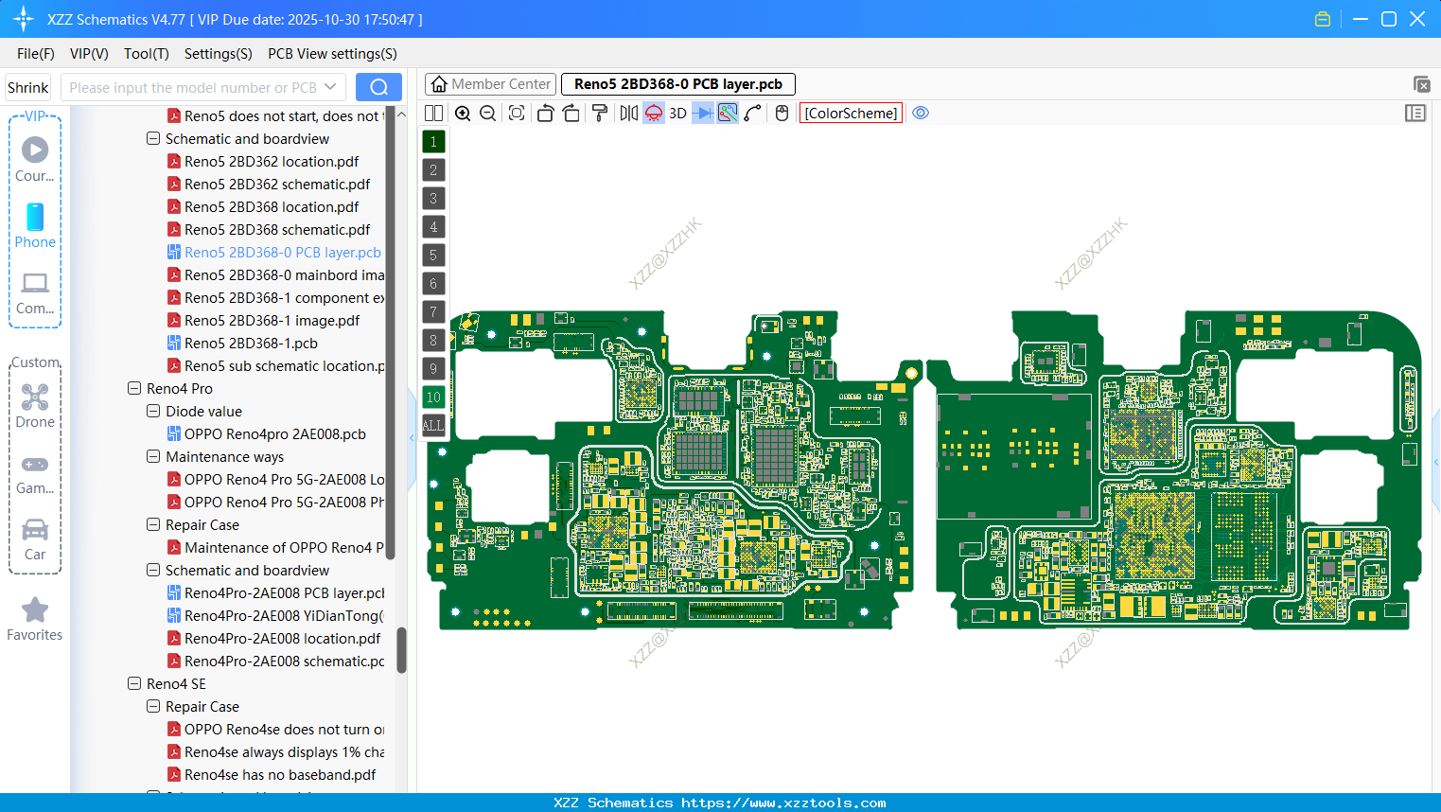The image size is (1441, 812).
Task: Toggle the eye visibility icon beside ColorScheme
Action: click(x=921, y=113)
